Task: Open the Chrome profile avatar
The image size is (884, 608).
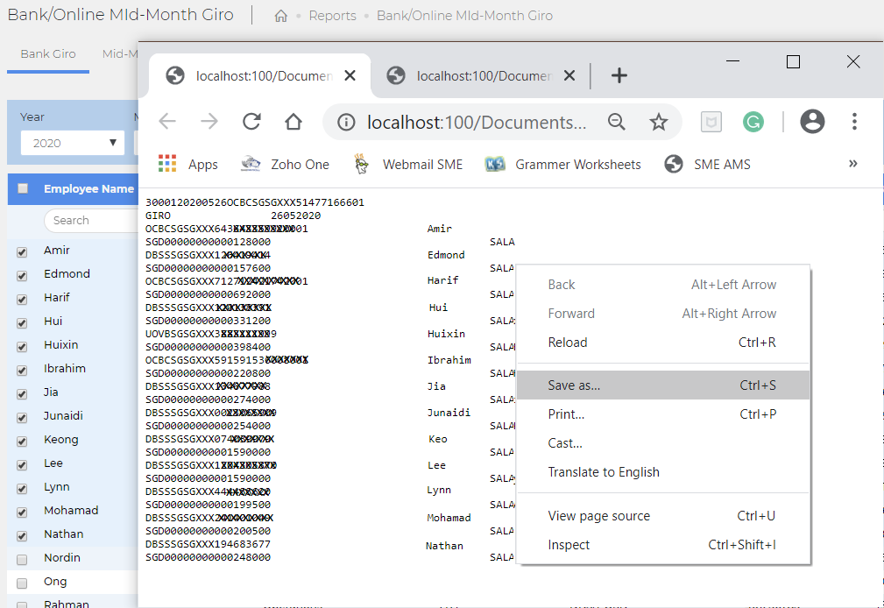Action: (812, 122)
